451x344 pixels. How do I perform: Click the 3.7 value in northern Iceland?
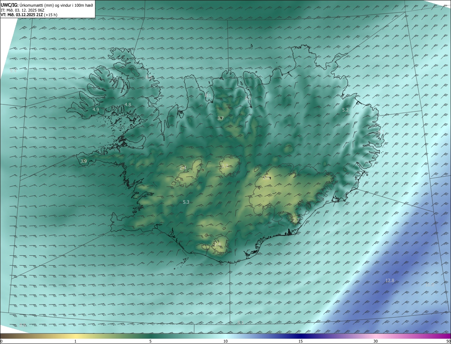[221, 119]
